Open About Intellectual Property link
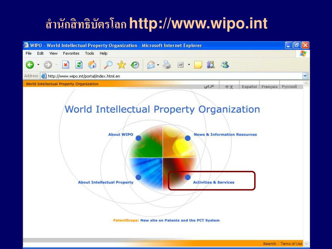332x249 pixels. 106,182
